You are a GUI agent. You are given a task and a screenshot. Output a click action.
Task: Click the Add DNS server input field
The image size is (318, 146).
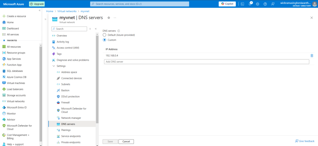click(x=207, y=62)
